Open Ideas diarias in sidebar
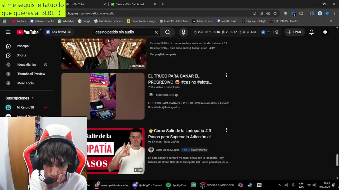The image size is (339, 190). pos(26,64)
